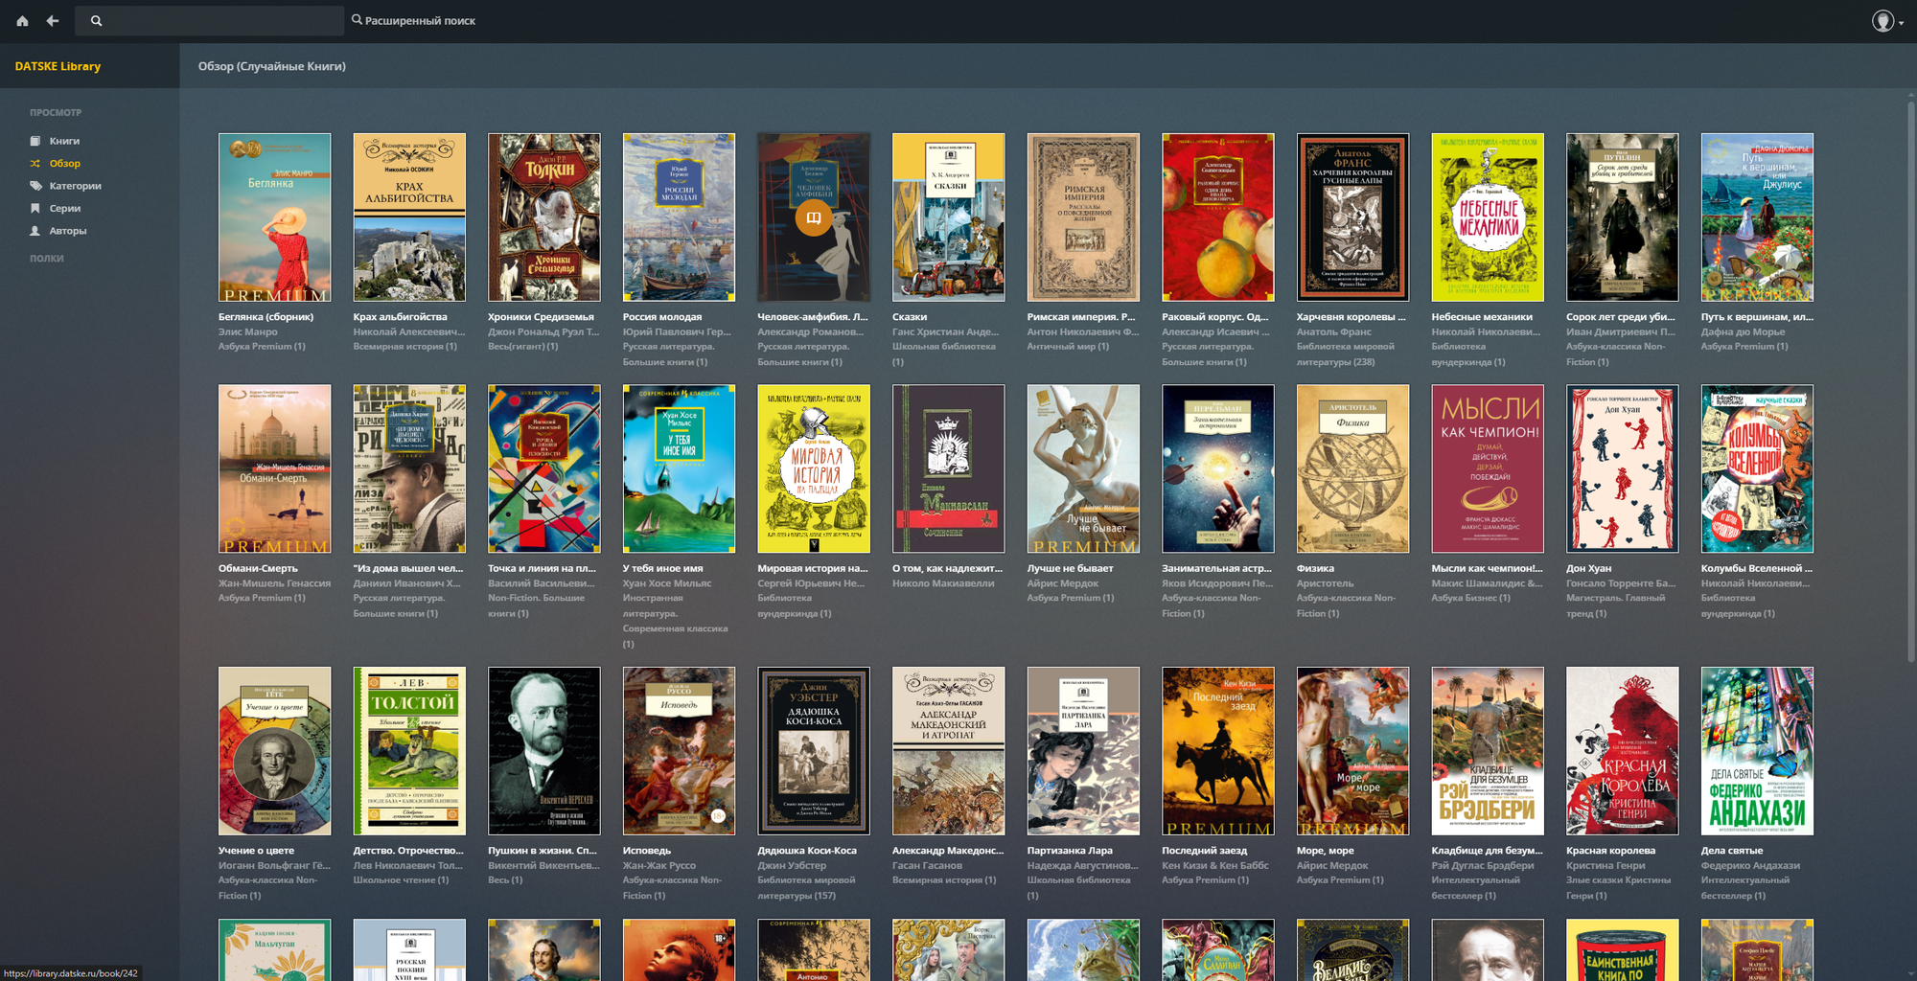Open the Учение о цвете cover
Image resolution: width=1917 pixels, height=981 pixels.
[x=274, y=751]
